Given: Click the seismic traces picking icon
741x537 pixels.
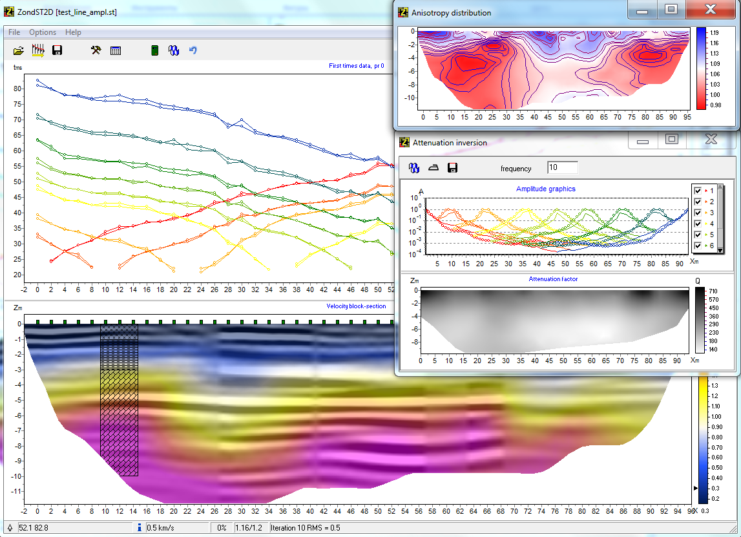Looking at the screenshot, I should (38, 50).
